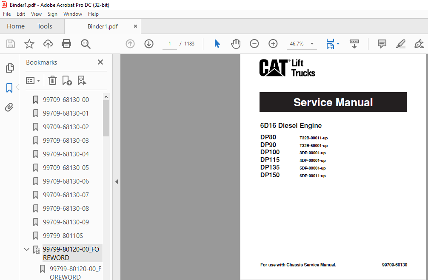Collapse the 99799-80120-00_FOREWORD bookmark group
Screen dimensions: 428x280
27,249
